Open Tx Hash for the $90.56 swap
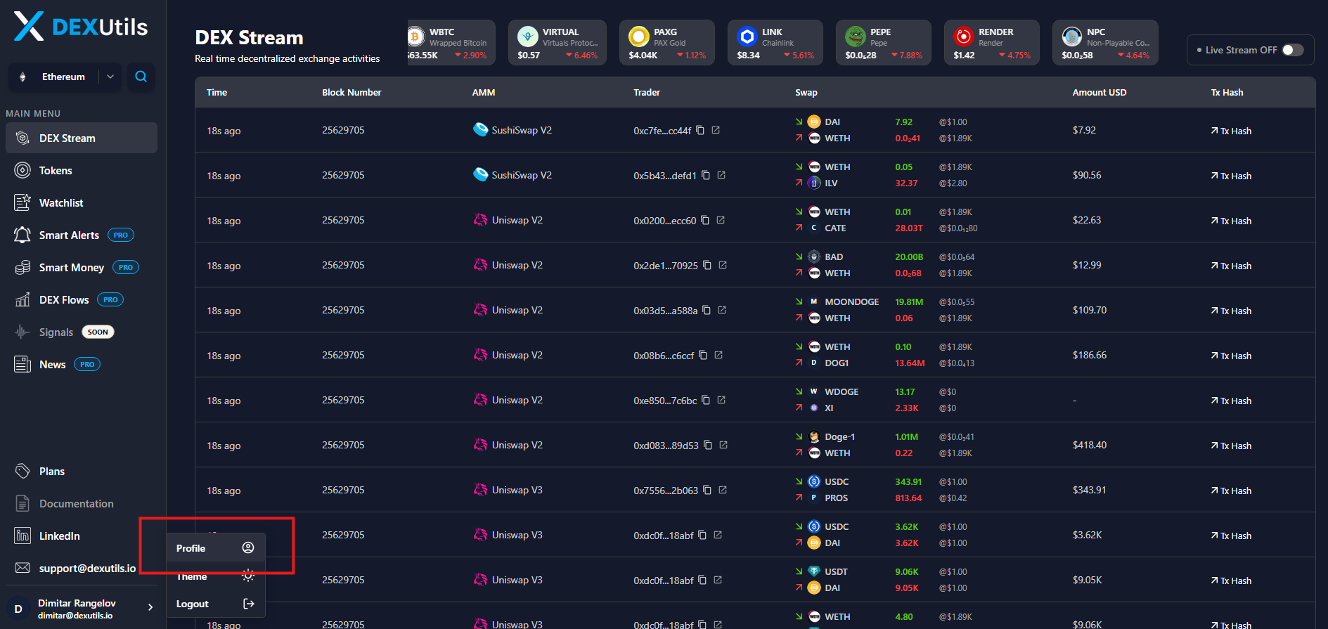The image size is (1328, 629). click(x=1231, y=176)
